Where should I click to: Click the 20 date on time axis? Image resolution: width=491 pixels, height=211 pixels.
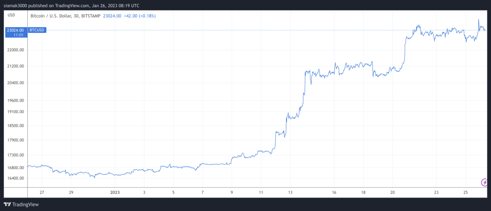(x=392, y=192)
